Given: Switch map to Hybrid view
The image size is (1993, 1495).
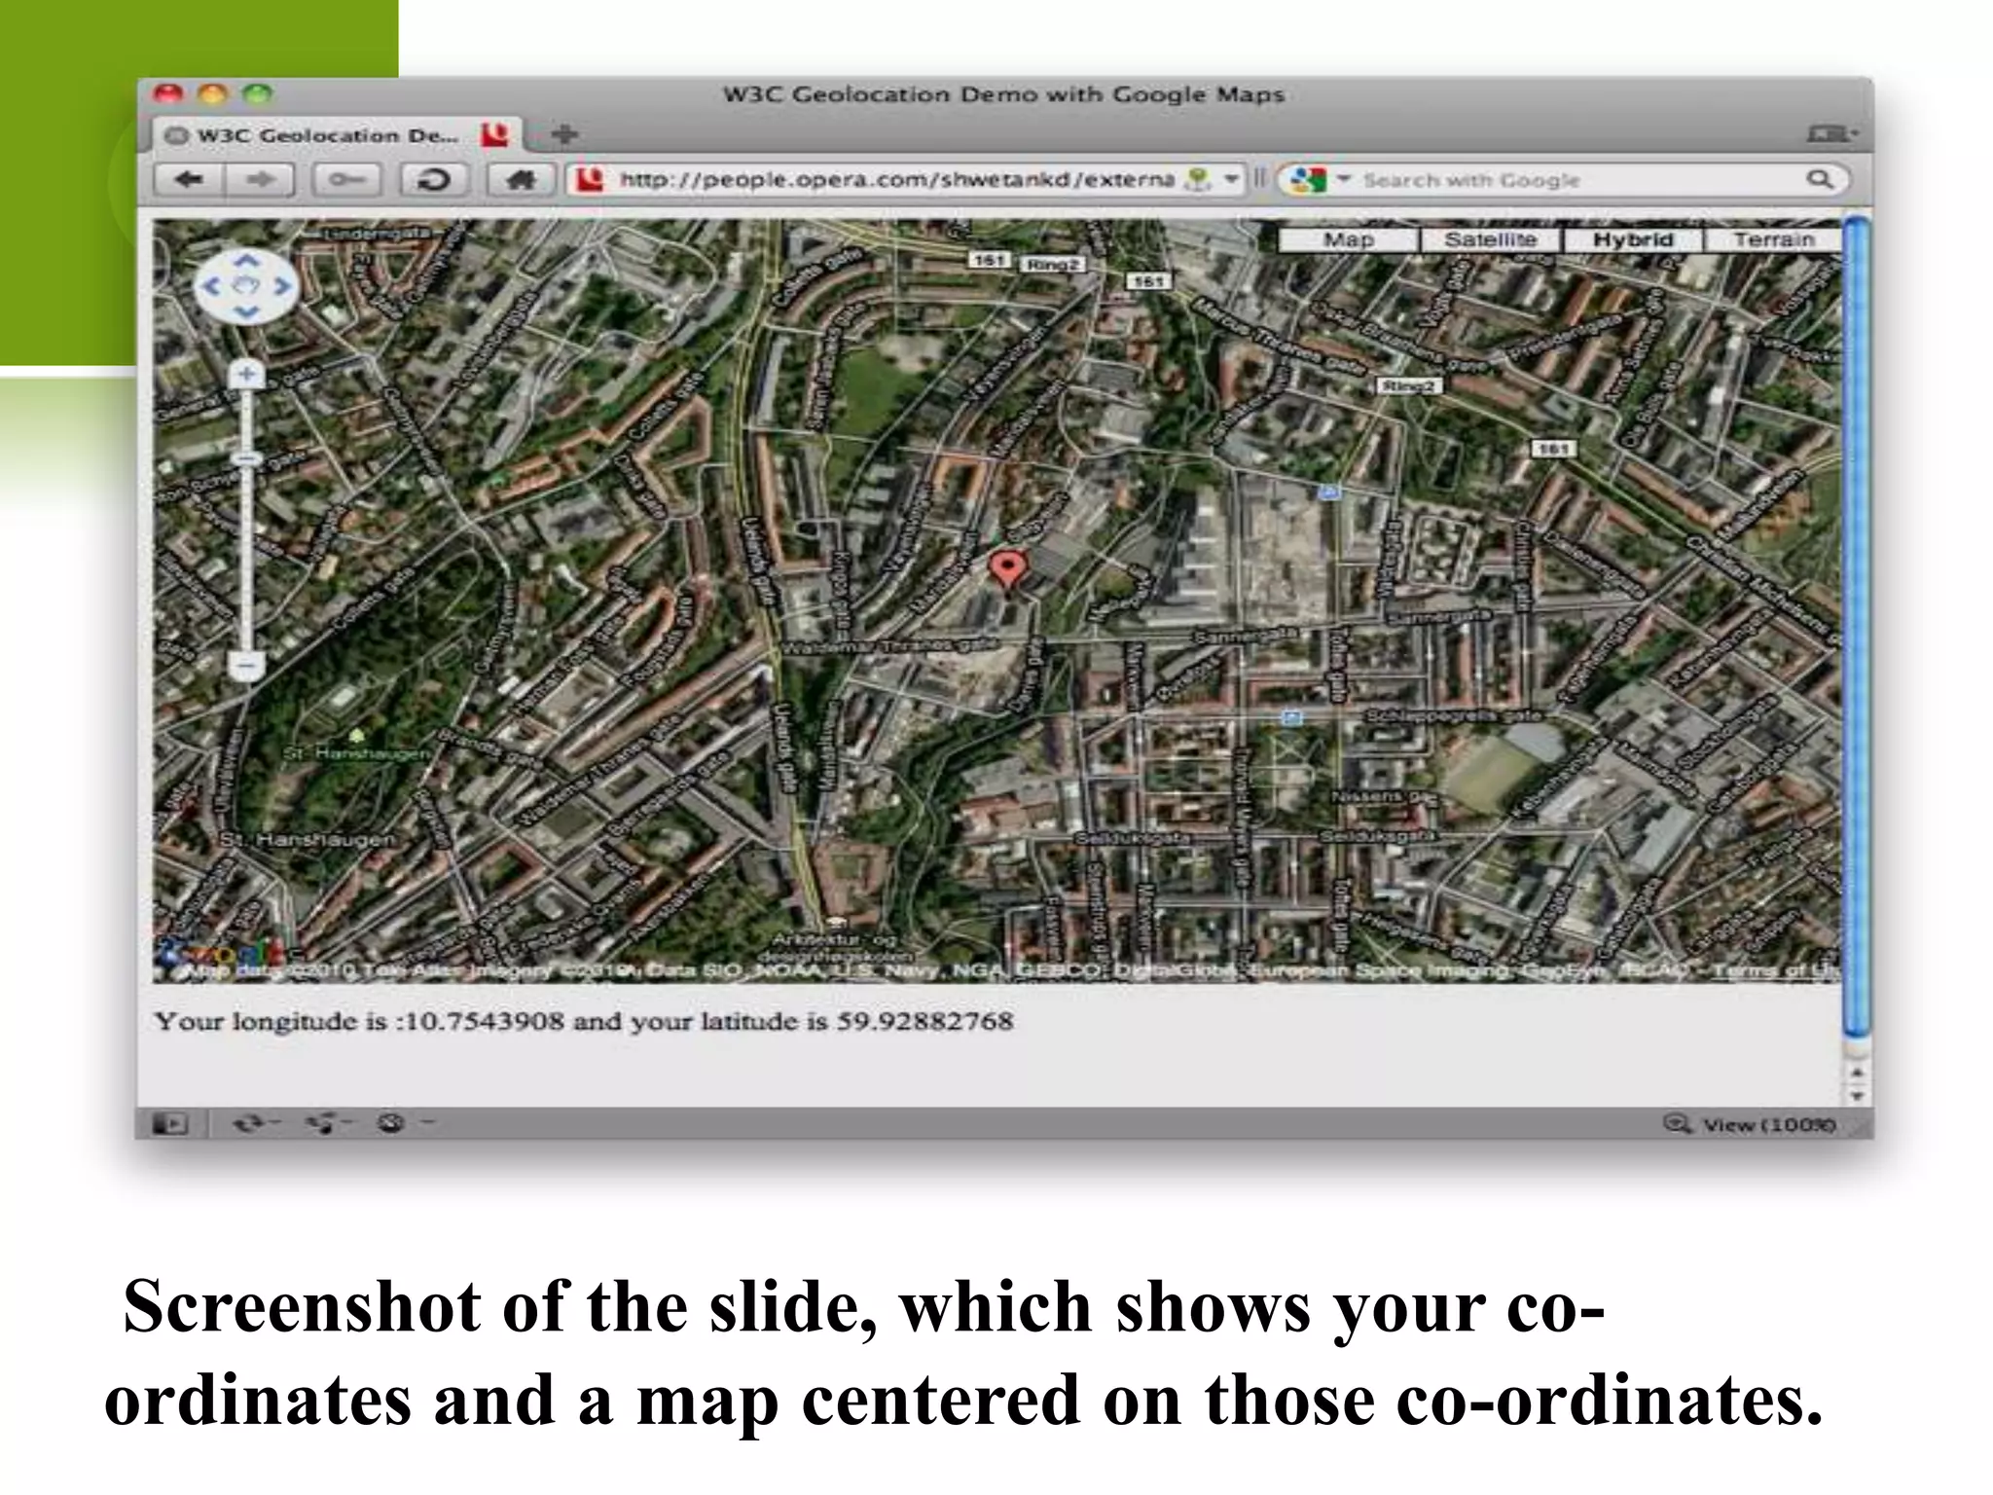Looking at the screenshot, I should tap(1633, 239).
